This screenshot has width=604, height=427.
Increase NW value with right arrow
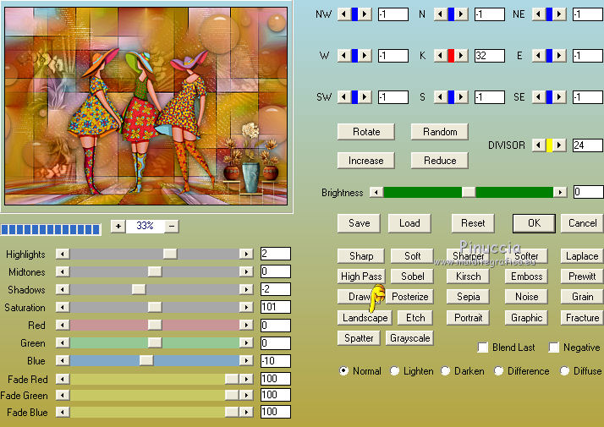coord(365,14)
